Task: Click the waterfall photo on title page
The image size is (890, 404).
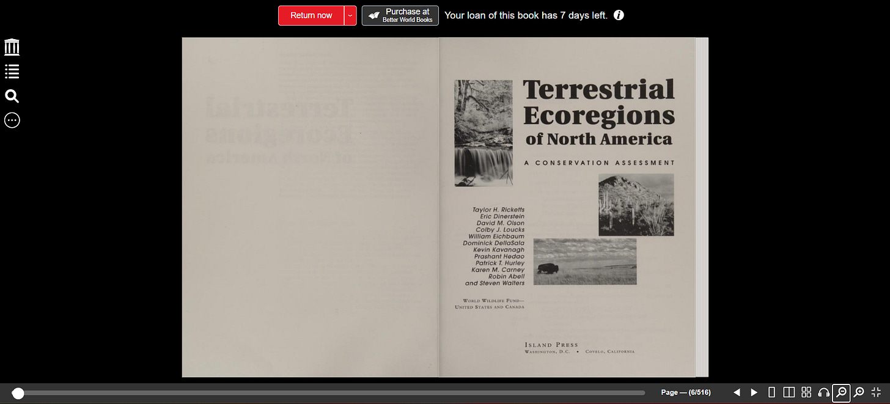Action: (x=484, y=133)
